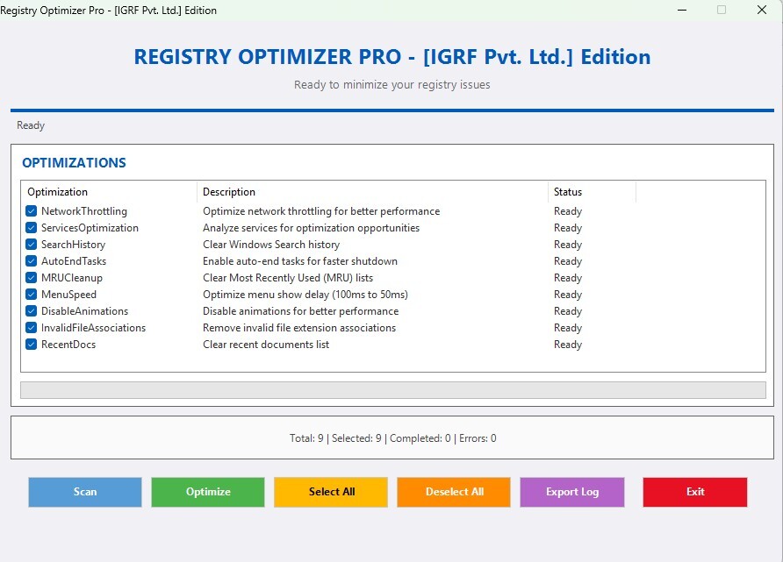The width and height of the screenshot is (783, 562).
Task: Toggle the MRUCleanup checkbox
Action: coord(32,278)
